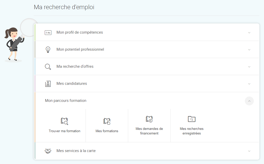Open the Mes recherches enregistrées link
The image size is (264, 164).
point(191,131)
